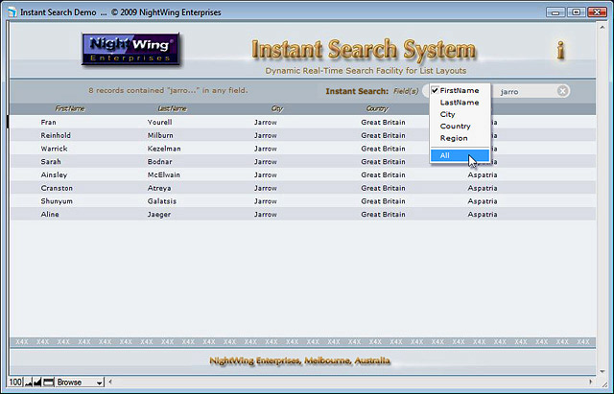Image resolution: width=614 pixels, height=394 pixels.
Task: Select the first name Sarah
Action: click(51, 162)
